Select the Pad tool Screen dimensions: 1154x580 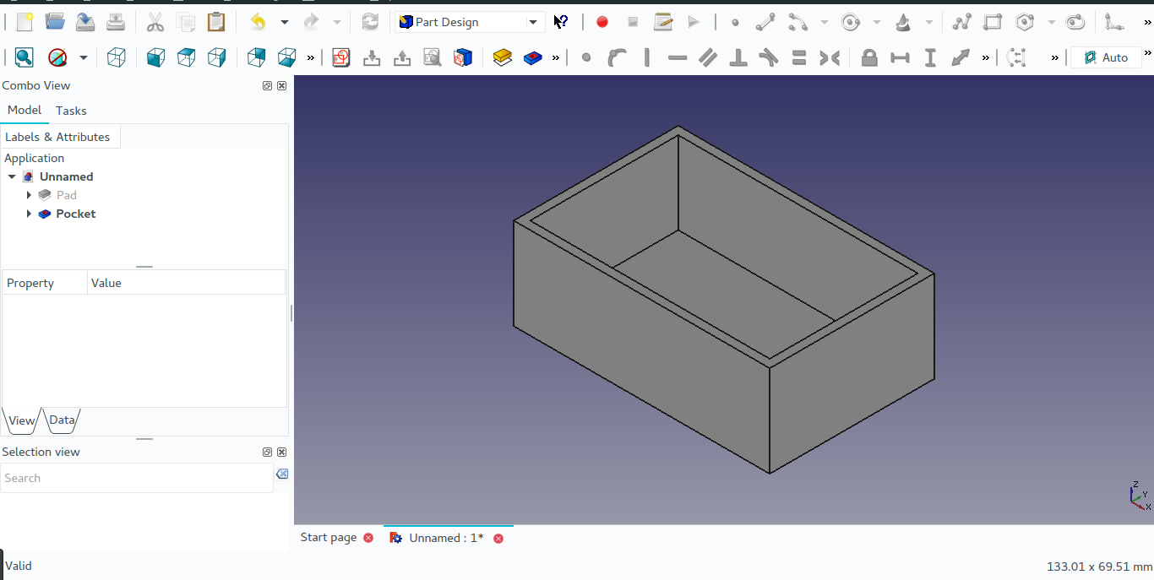(x=503, y=57)
